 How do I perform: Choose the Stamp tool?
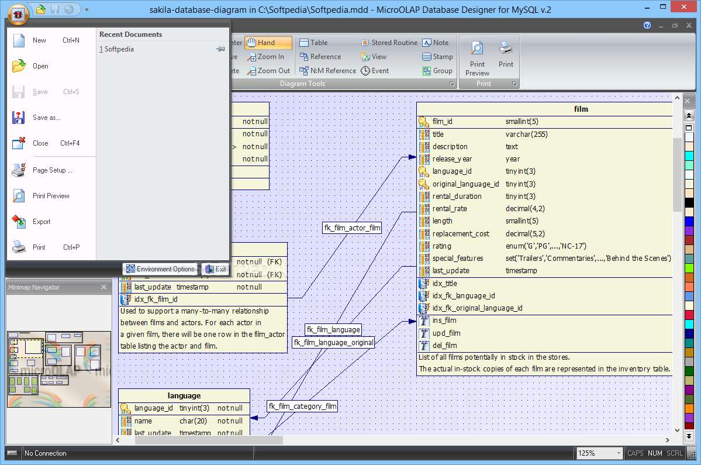(x=437, y=57)
